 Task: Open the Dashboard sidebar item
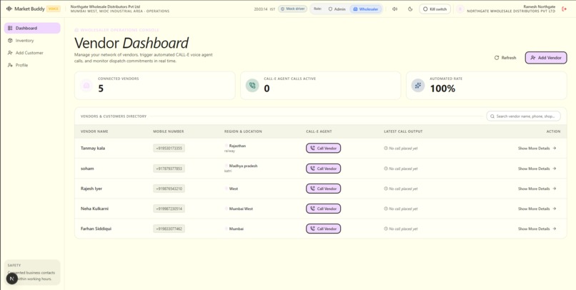pos(32,28)
